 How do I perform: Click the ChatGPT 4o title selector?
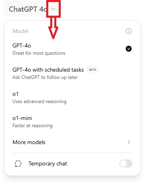tap(32, 9)
